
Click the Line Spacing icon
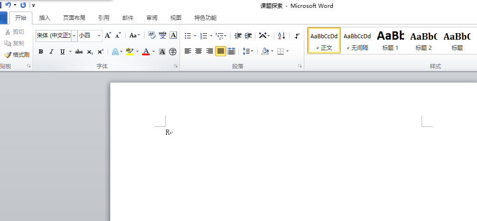coord(246,51)
